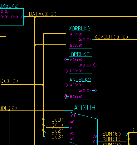Click the bus junction on DATA(3:0) line
This screenshot has width=137, height=145.
(x=35, y=17)
